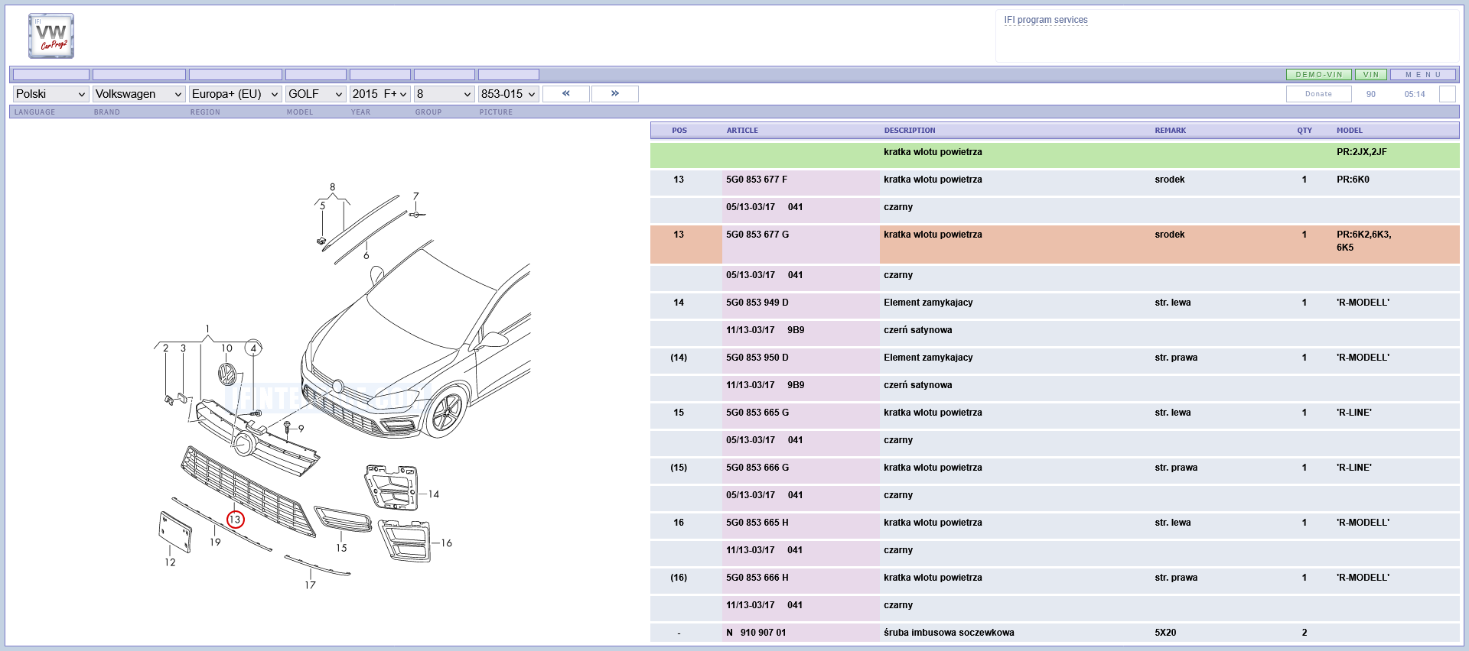The width and height of the screenshot is (1469, 651).
Task: Click fog light grille part 14 in diagram
Action: (391, 487)
